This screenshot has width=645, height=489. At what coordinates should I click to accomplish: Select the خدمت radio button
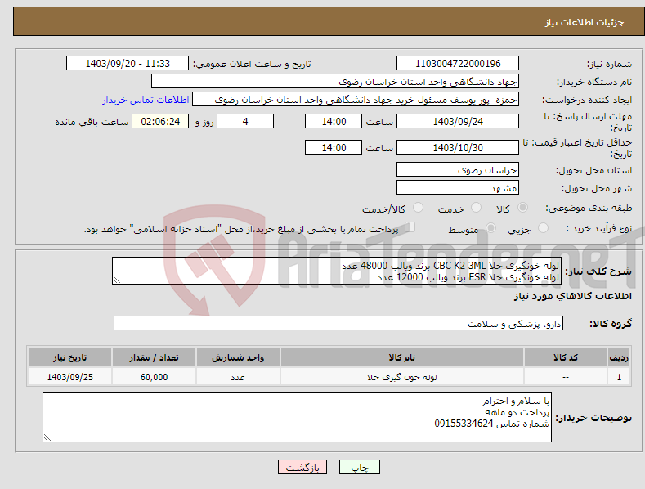pyautogui.click(x=476, y=208)
